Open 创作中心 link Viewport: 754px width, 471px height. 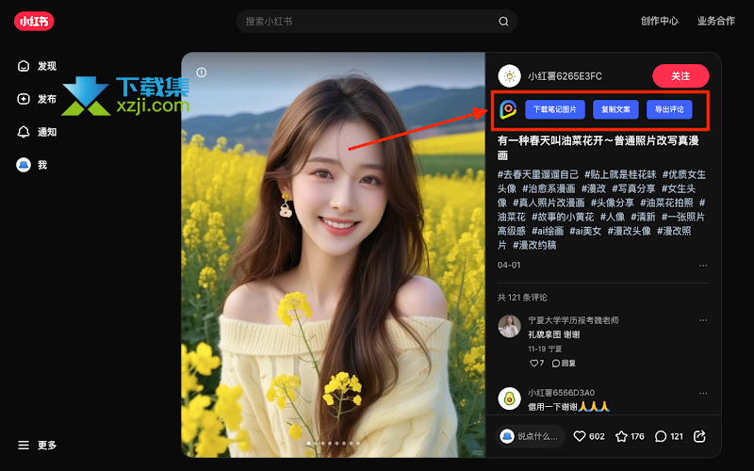click(x=659, y=21)
